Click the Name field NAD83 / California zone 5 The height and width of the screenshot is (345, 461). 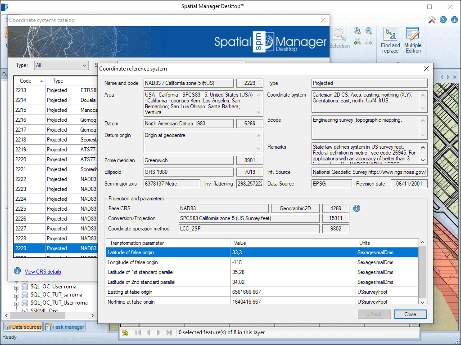pyautogui.click(x=189, y=83)
